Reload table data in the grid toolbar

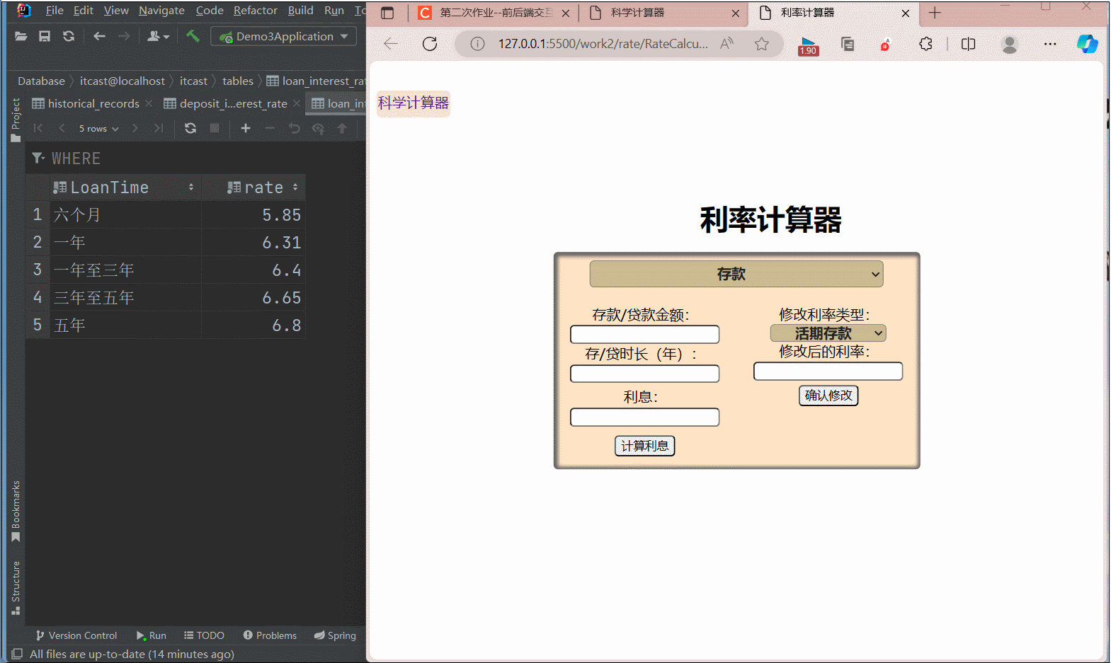tap(190, 128)
